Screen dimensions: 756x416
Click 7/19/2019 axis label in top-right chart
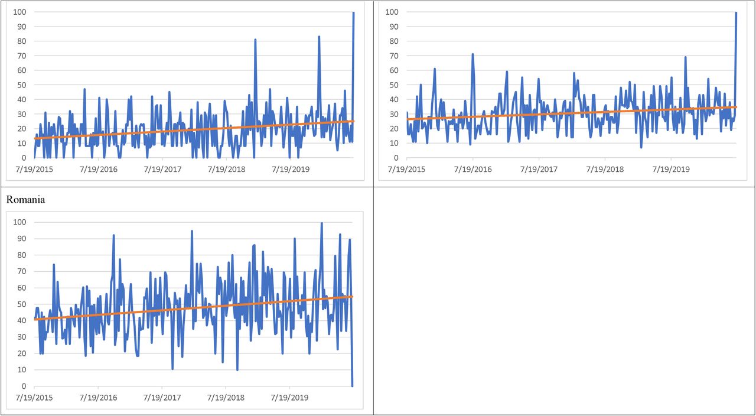(671, 170)
